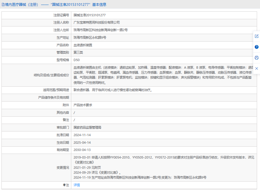Click the printer icon to print page
Screen dimensions: 260x192
(x=256, y=58)
